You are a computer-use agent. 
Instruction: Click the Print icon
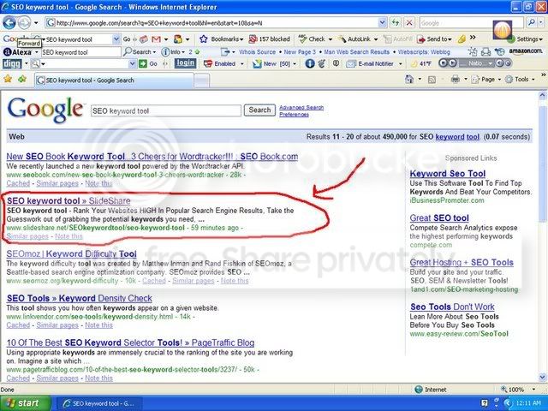[x=455, y=80]
